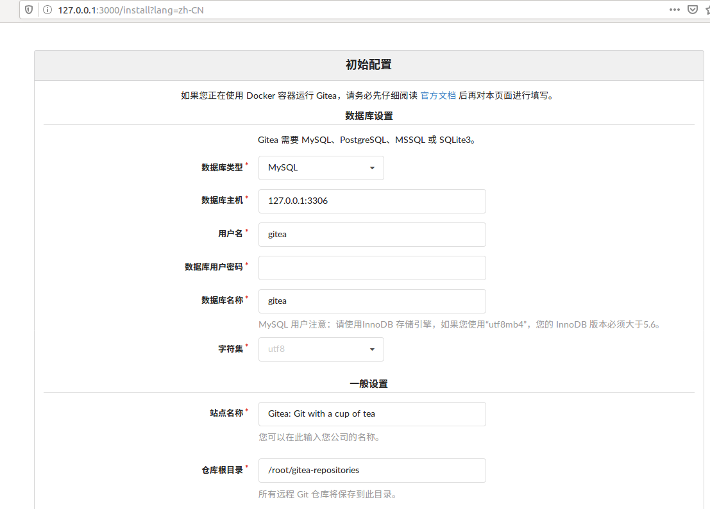710x509 pixels.
Task: Click the 字符集 label
Action: click(230, 349)
